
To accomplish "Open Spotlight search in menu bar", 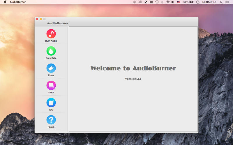I will [221, 2].
